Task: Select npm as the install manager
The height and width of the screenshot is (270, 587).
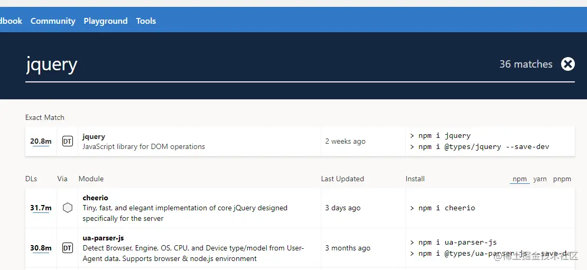Action: (x=520, y=179)
